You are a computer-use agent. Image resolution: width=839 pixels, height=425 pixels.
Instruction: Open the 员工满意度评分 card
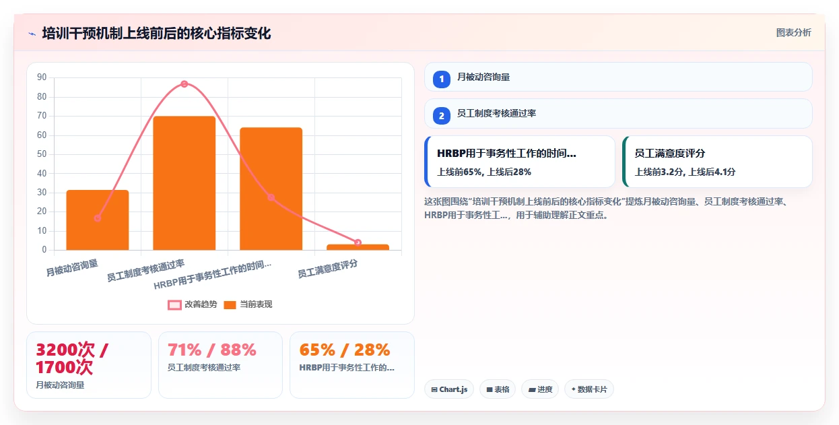click(717, 162)
